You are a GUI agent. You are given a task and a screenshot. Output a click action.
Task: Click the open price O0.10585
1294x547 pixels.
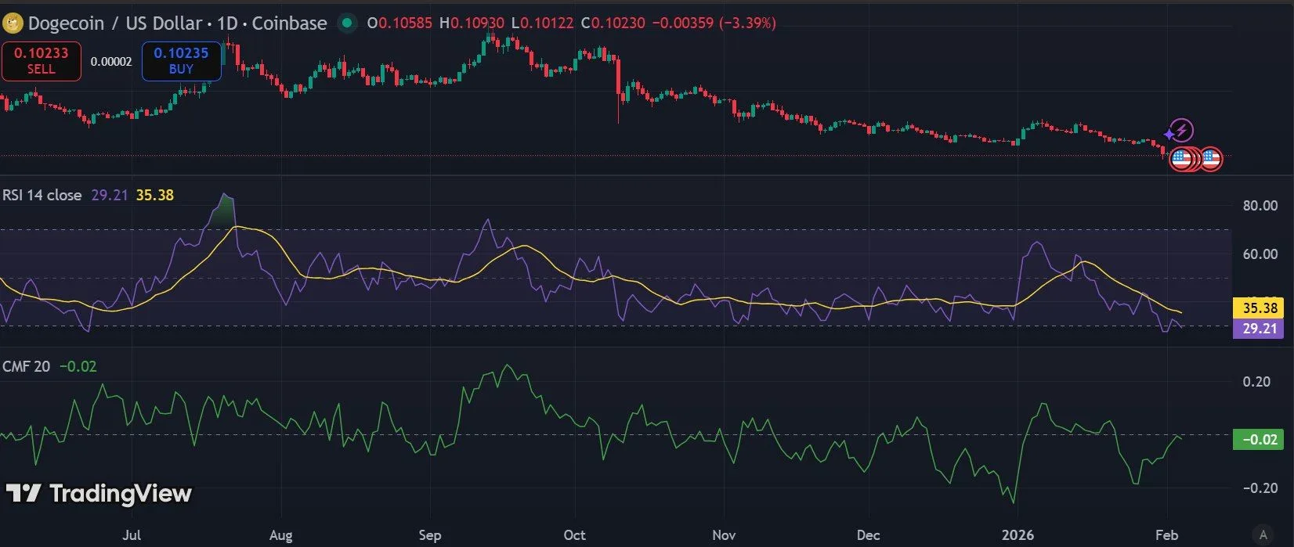(399, 23)
